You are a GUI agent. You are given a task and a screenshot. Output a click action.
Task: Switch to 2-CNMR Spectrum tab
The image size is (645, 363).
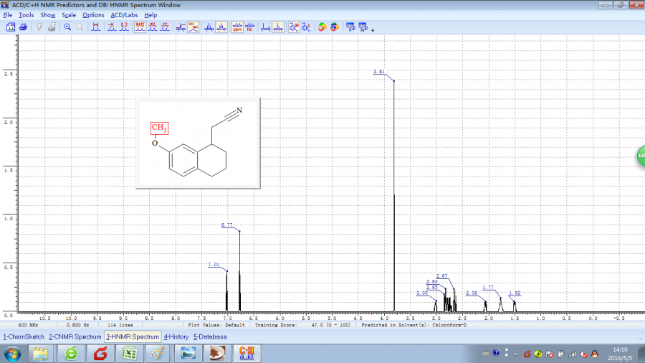point(75,336)
